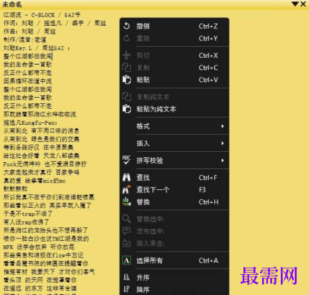Viewport: 309px width, 295px height.
Task: Click the Ctrl+F shortcut label
Action: click(x=208, y=178)
